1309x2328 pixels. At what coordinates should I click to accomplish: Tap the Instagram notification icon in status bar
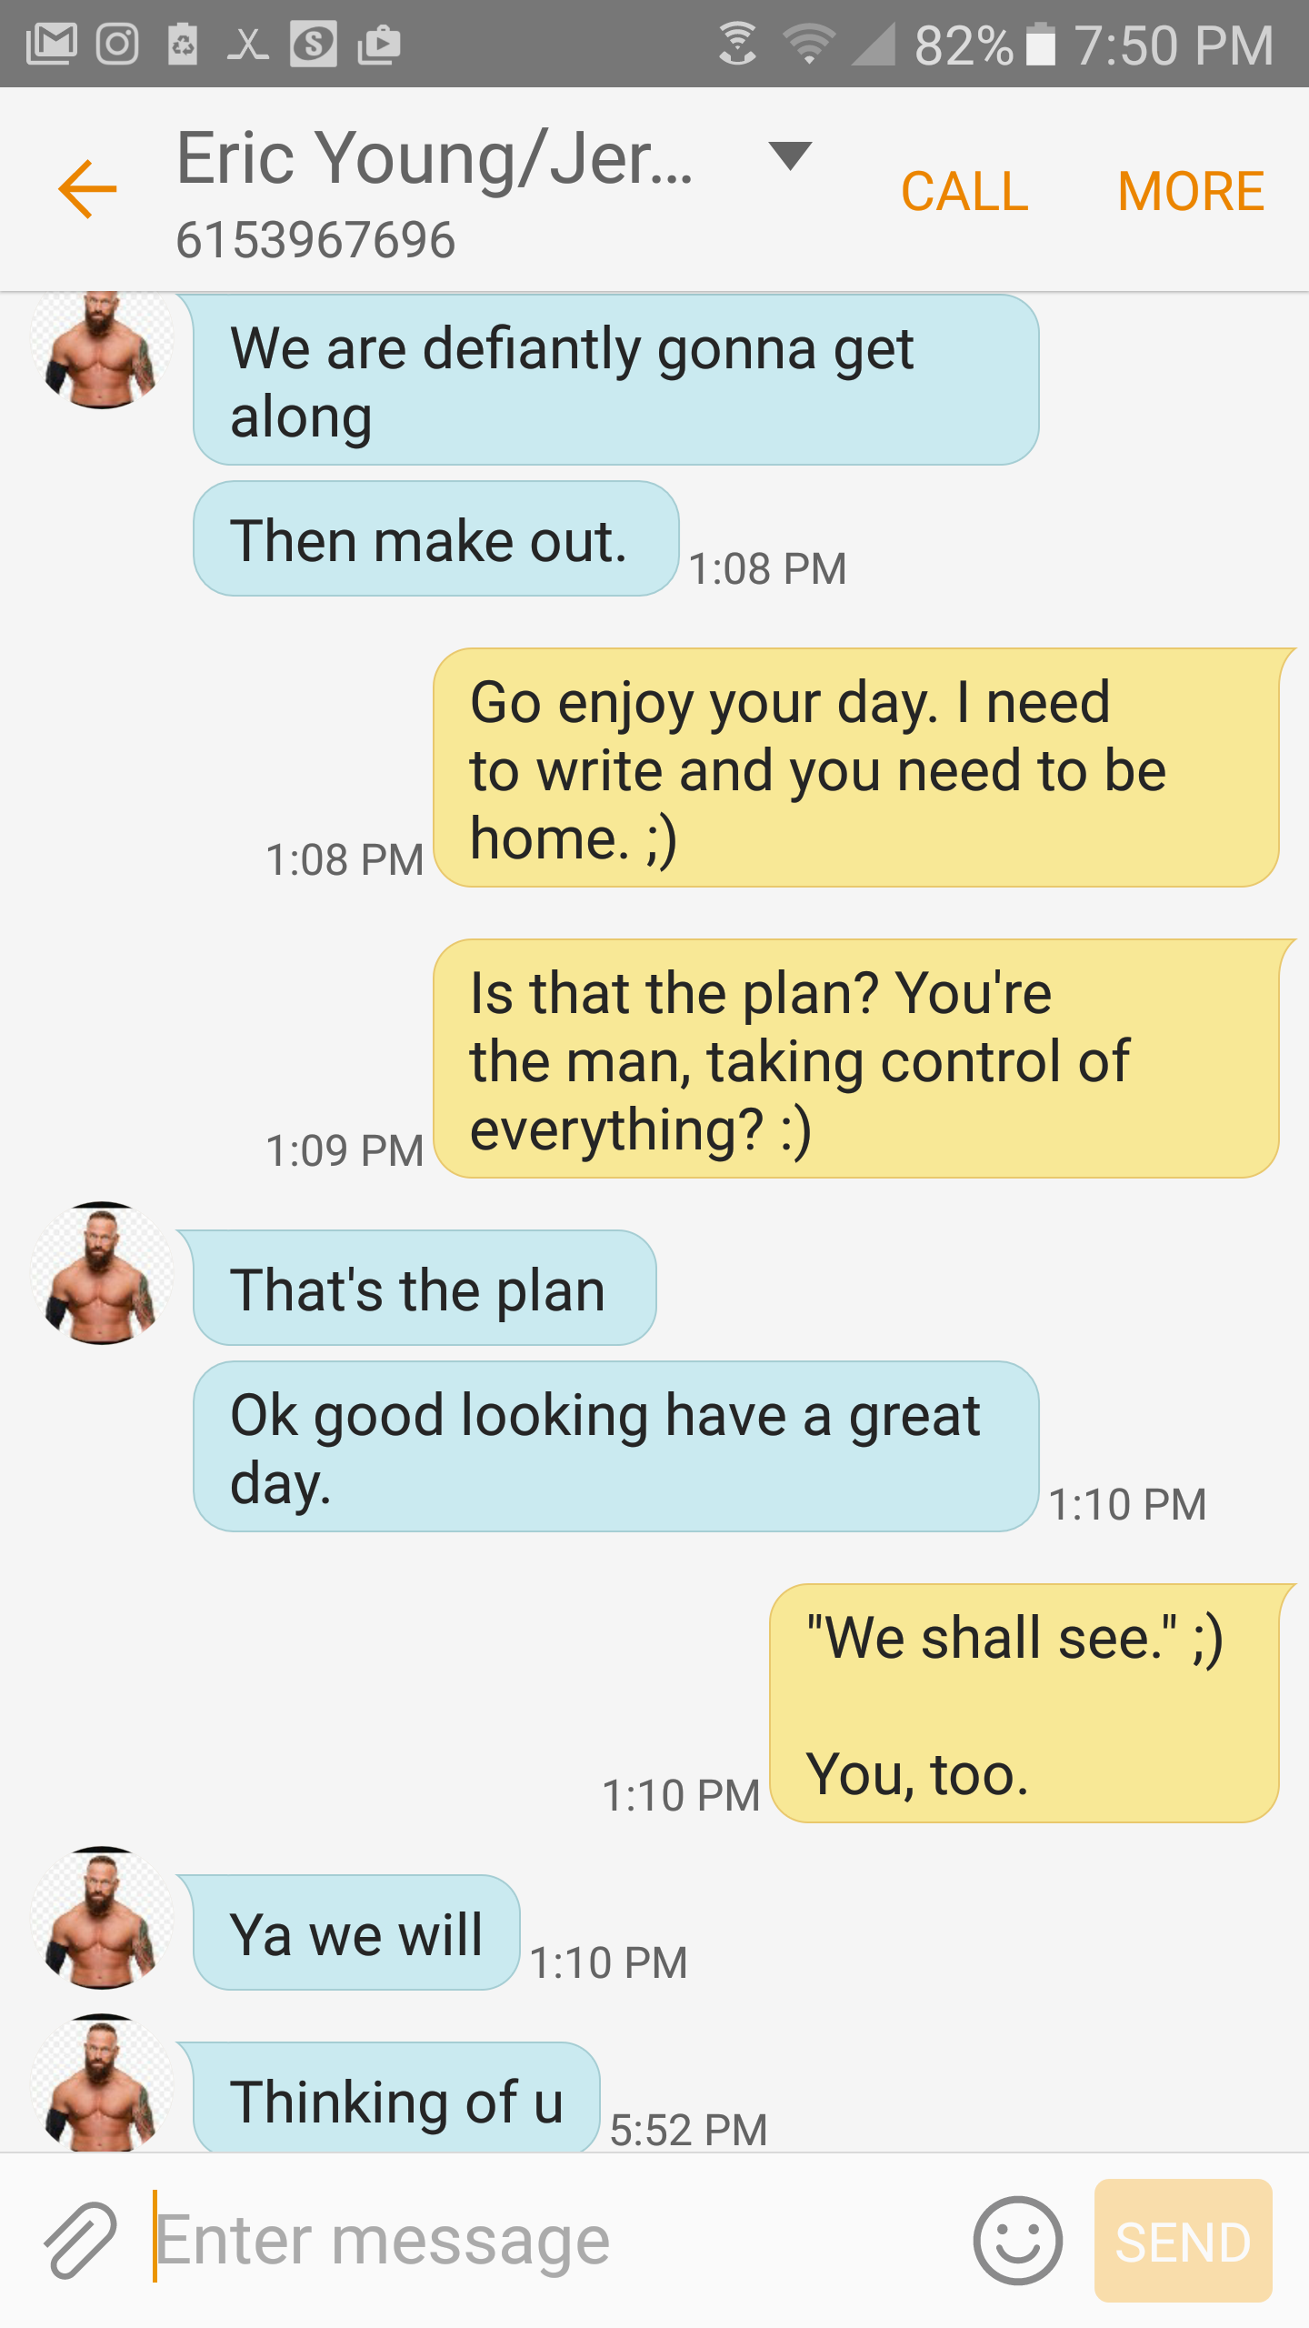click(x=117, y=44)
